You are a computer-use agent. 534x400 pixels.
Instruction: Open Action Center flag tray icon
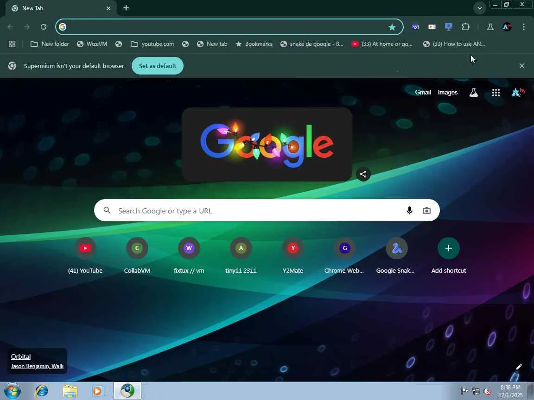pos(464,391)
